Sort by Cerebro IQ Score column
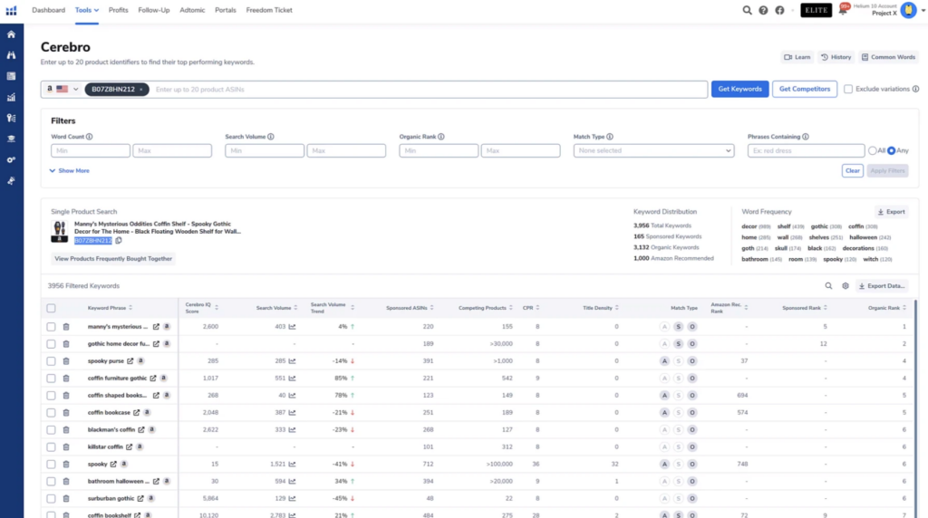This screenshot has width=928, height=518. pos(201,308)
